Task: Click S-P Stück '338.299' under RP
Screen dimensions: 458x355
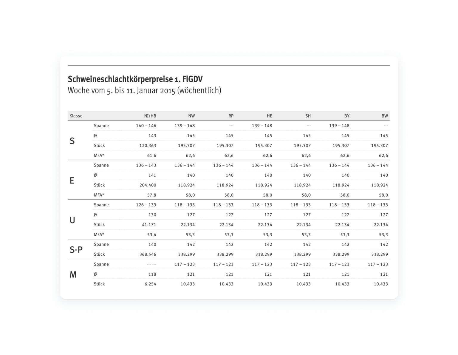Action: pyautogui.click(x=225, y=254)
